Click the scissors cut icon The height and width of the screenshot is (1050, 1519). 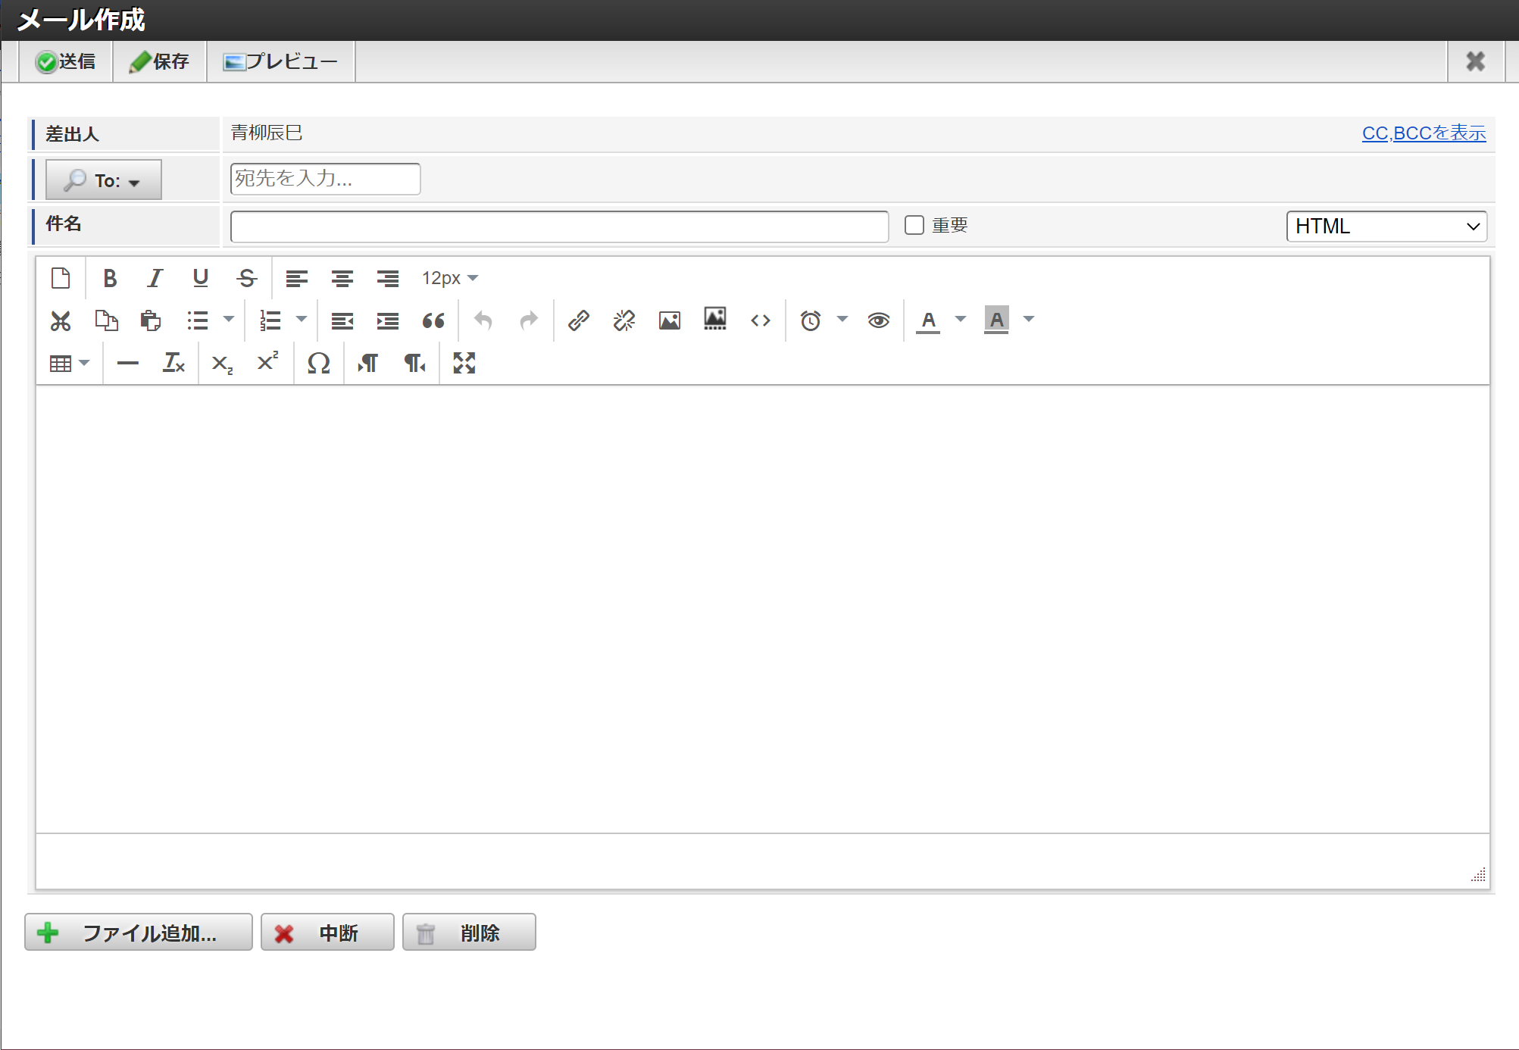[61, 320]
